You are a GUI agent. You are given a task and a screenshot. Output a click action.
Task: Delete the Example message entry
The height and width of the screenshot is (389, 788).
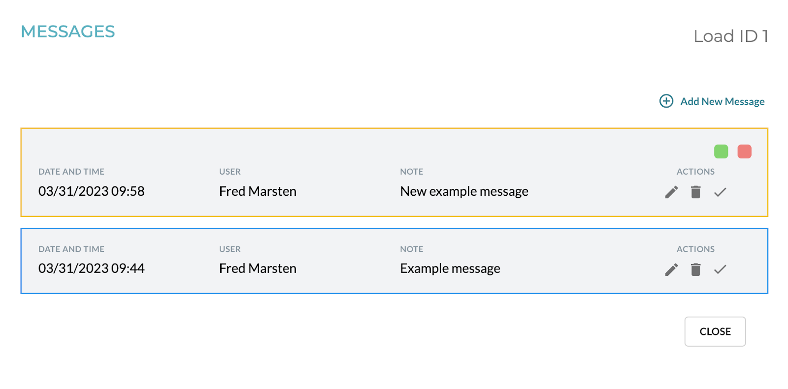click(695, 269)
